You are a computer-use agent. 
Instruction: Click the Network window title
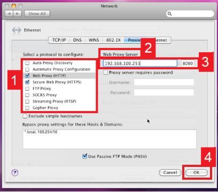pyautogui.click(x=109, y=6)
